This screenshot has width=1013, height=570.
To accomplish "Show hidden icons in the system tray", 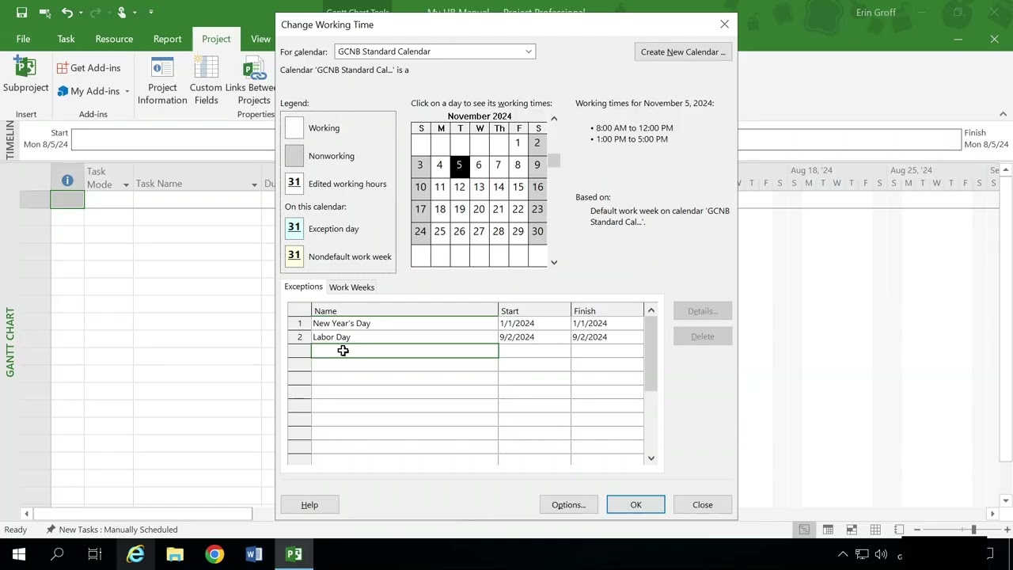I will click(843, 554).
